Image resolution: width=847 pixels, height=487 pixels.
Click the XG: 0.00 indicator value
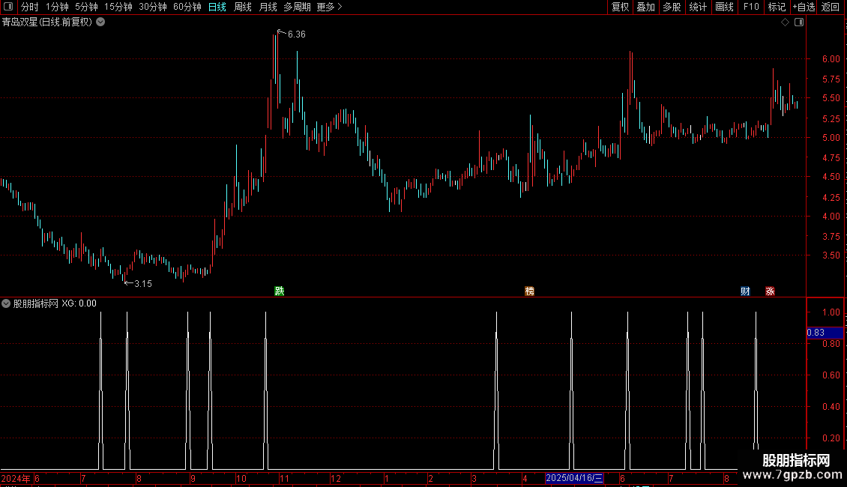click(x=79, y=303)
